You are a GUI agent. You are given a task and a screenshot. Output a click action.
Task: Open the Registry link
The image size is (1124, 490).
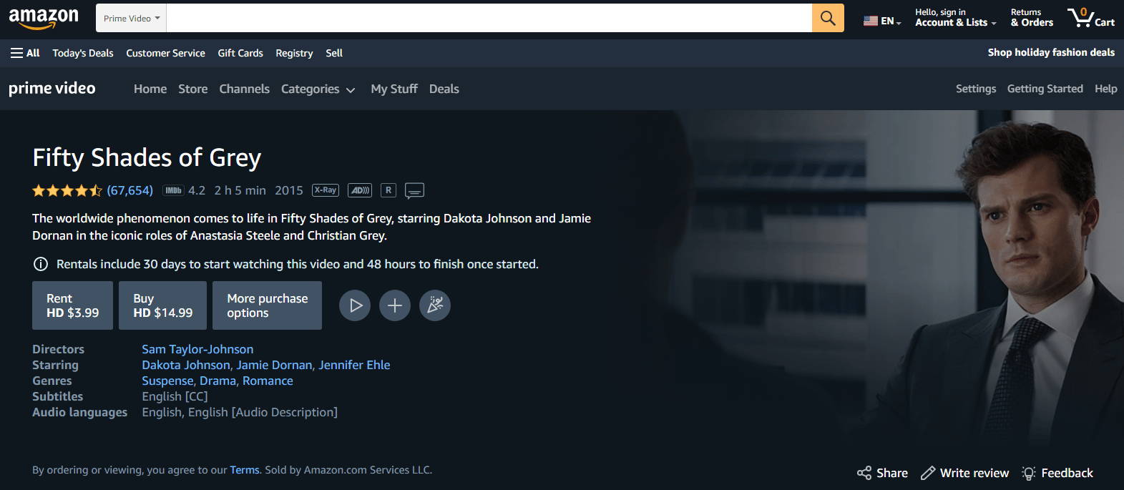pyautogui.click(x=294, y=53)
